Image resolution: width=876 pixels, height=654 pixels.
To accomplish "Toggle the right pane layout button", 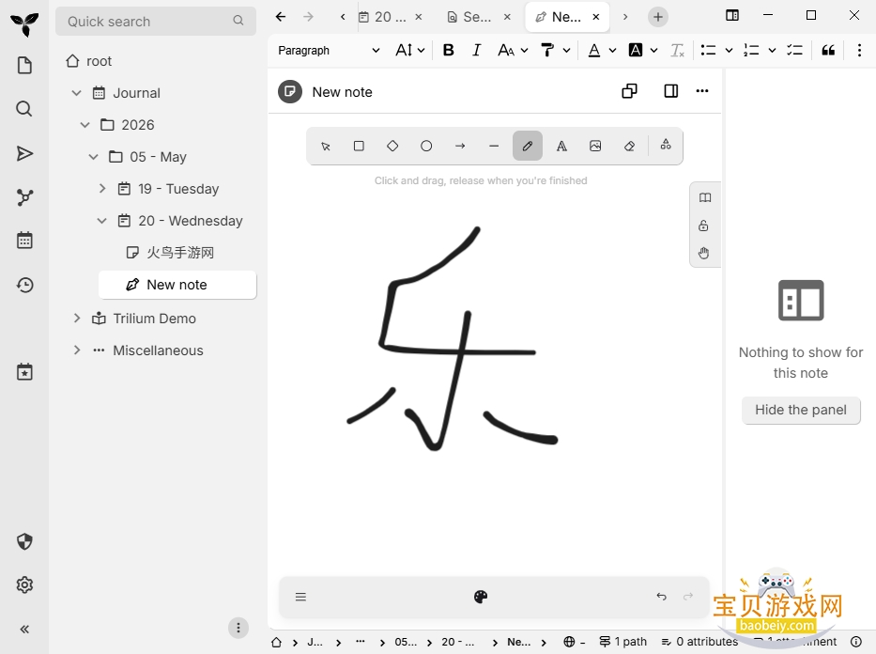I will 671,91.
